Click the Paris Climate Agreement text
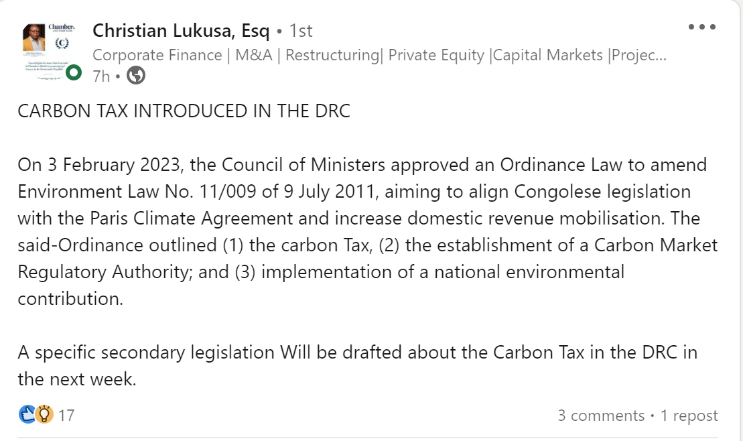This screenshot has height=441, width=743. click(192, 218)
